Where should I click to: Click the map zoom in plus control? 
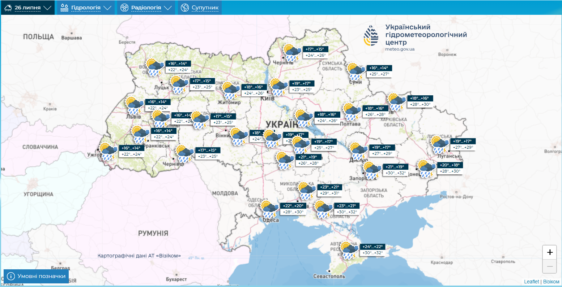549,252
